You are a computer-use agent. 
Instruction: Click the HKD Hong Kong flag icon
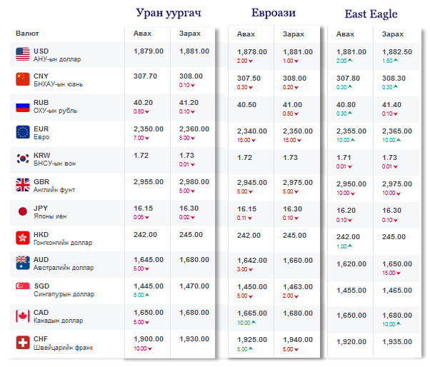pos(22,238)
